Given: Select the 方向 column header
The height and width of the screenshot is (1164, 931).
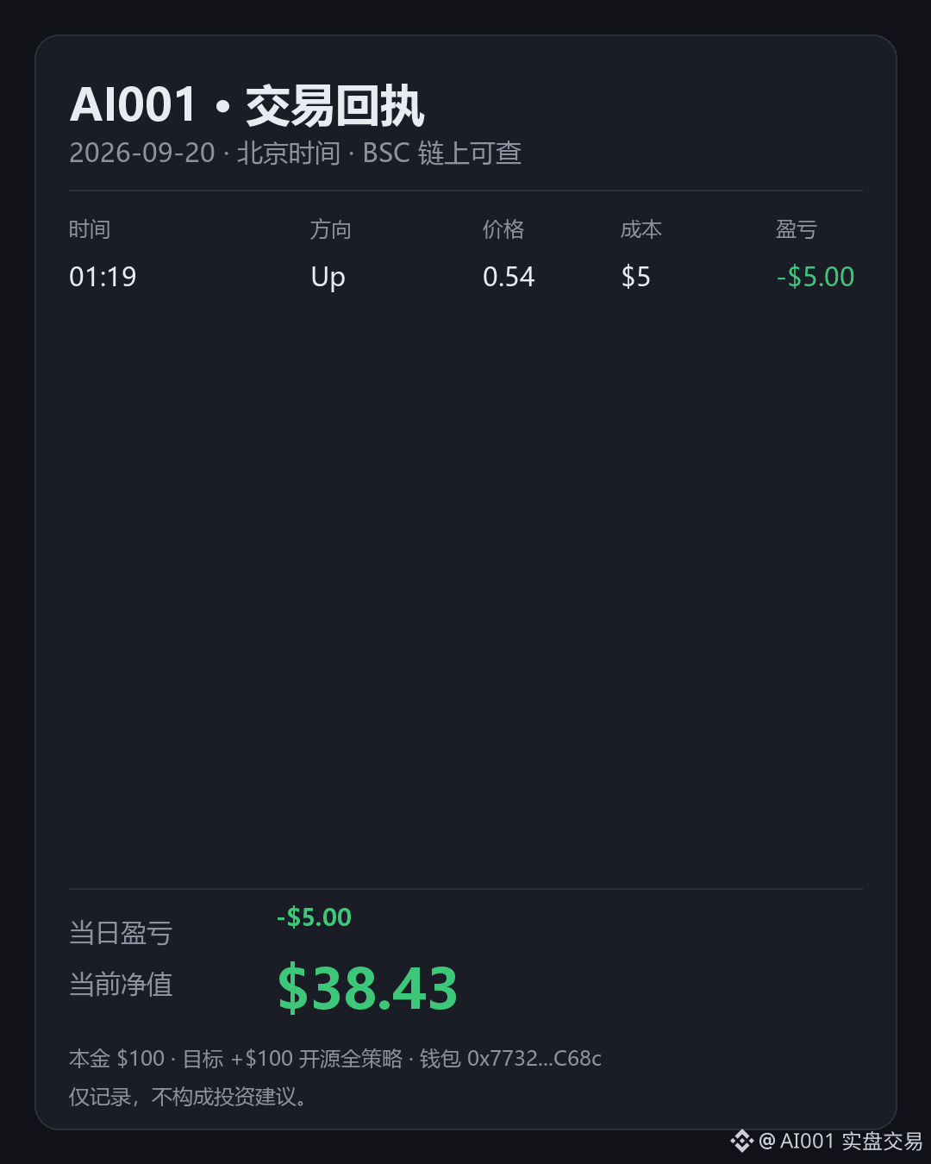Looking at the screenshot, I should tap(331, 229).
